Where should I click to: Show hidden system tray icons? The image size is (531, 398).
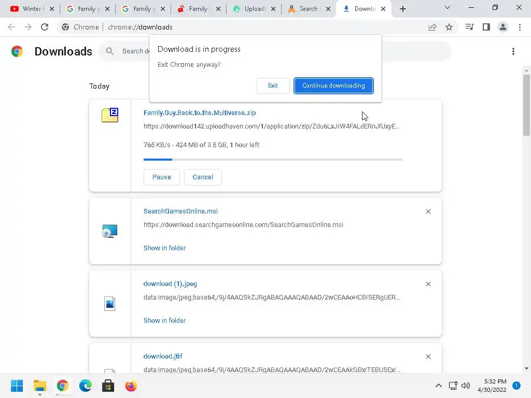tap(439, 386)
